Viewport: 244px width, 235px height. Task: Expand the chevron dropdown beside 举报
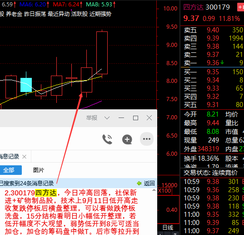tap(107, 118)
